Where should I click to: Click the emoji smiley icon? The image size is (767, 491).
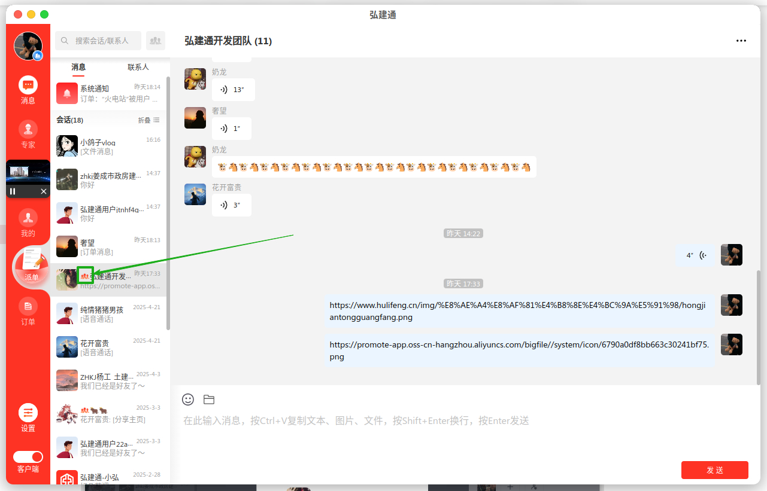click(x=188, y=399)
